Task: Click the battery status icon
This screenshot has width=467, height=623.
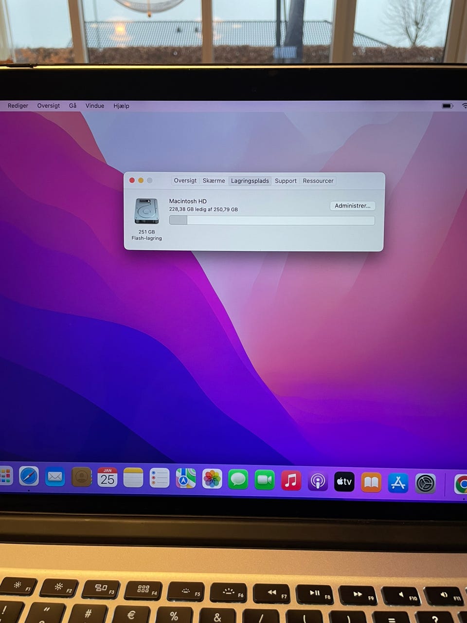Action: [x=447, y=106]
